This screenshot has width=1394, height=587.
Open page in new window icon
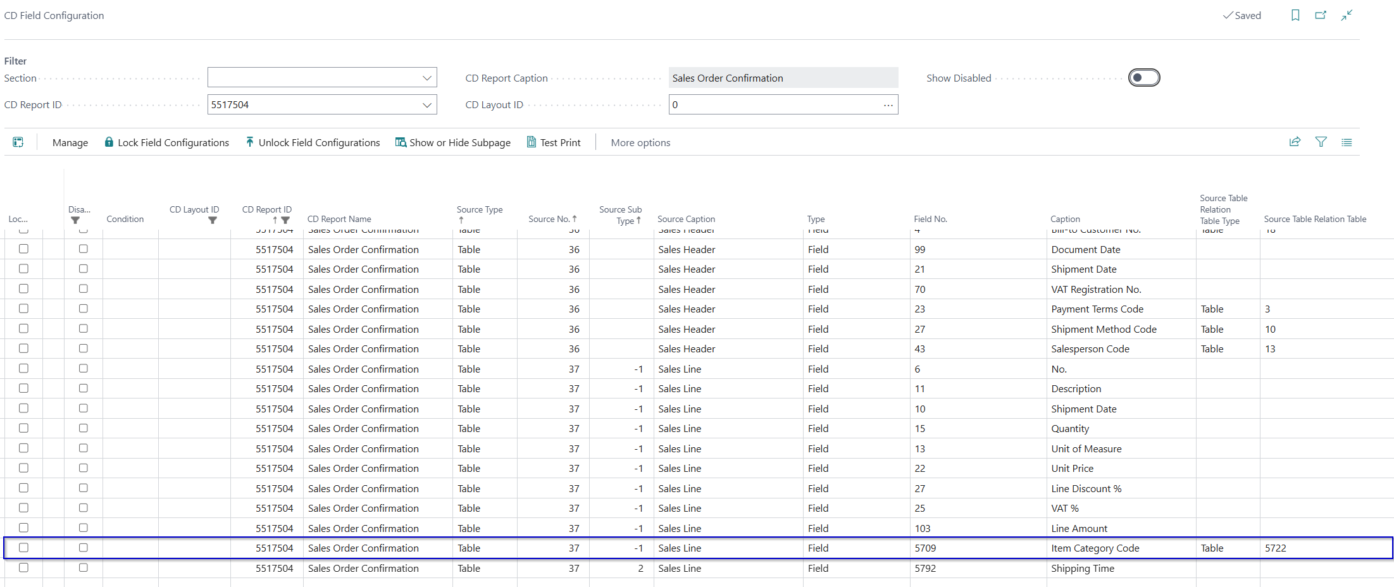tap(1321, 15)
